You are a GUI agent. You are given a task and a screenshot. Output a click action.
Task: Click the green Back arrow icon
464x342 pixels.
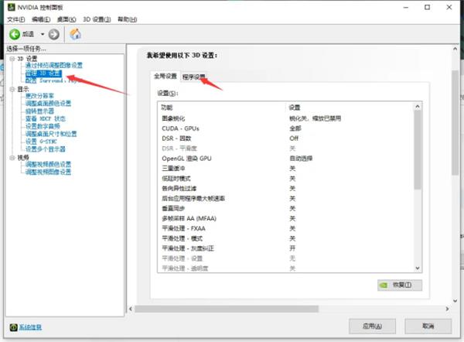coord(15,34)
